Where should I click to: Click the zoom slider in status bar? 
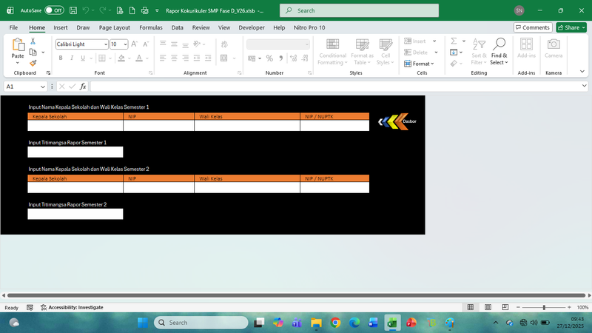(544, 307)
